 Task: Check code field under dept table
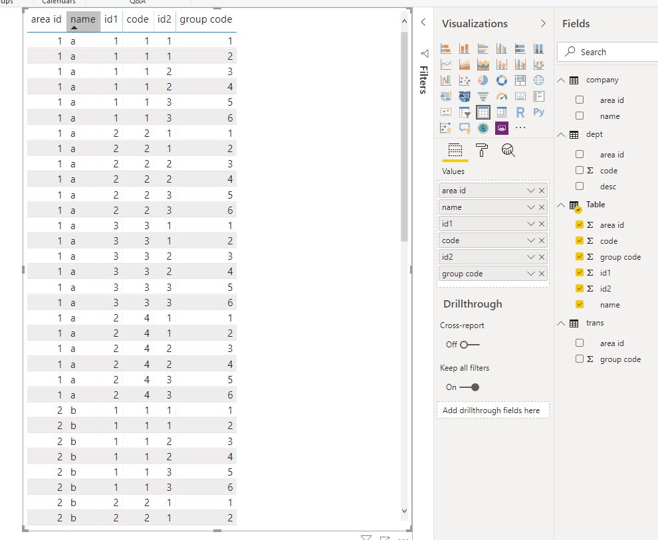pos(580,170)
